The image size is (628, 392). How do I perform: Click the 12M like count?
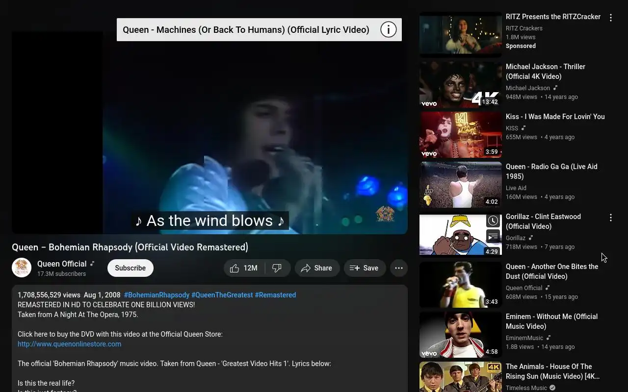(250, 268)
